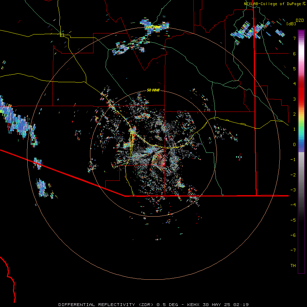
Task: Click the -7 value on the color scale
Action: (x=293, y=250)
